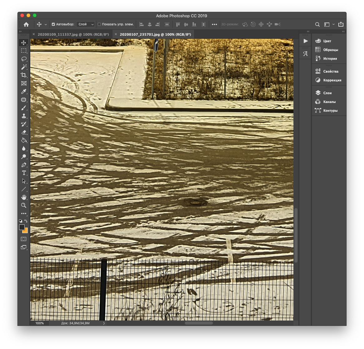Toggle Quick Mask mode
This screenshot has height=349, width=364.
[x=24, y=239]
